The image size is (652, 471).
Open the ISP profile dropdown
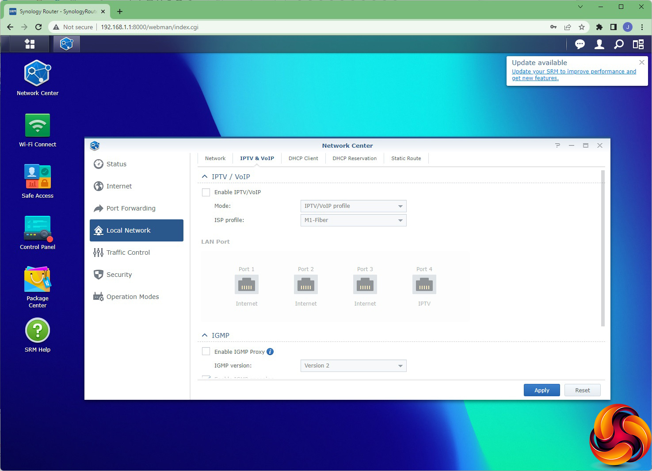353,220
